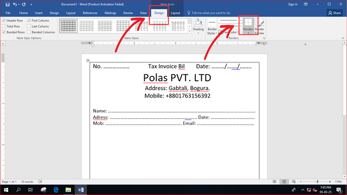The image size is (347, 195).
Task: Click the Mobile: +8801763156392 line
Action: click(x=177, y=96)
